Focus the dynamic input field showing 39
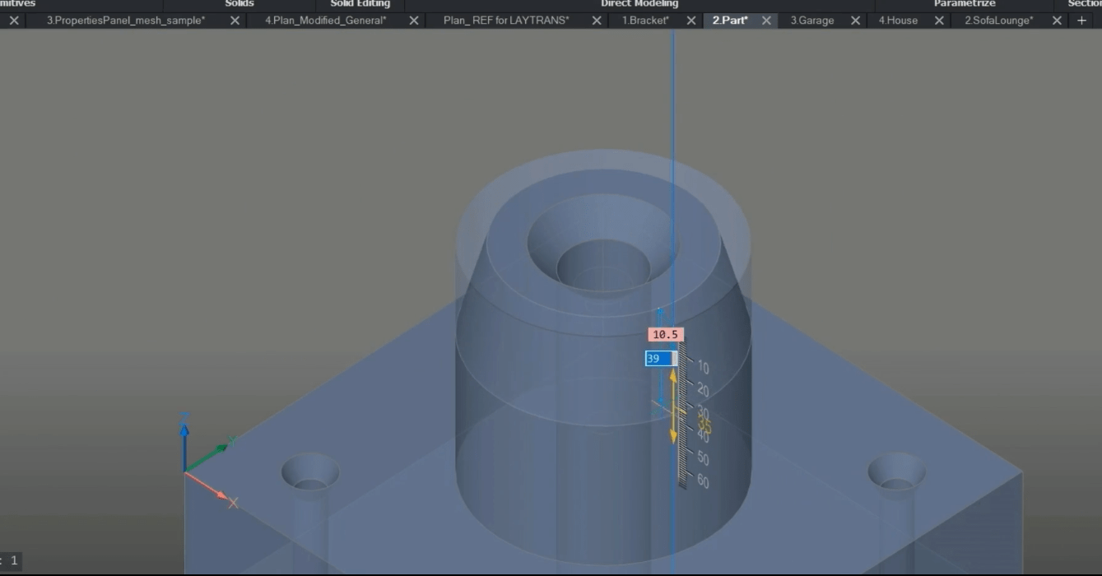The width and height of the screenshot is (1102, 576). point(661,359)
